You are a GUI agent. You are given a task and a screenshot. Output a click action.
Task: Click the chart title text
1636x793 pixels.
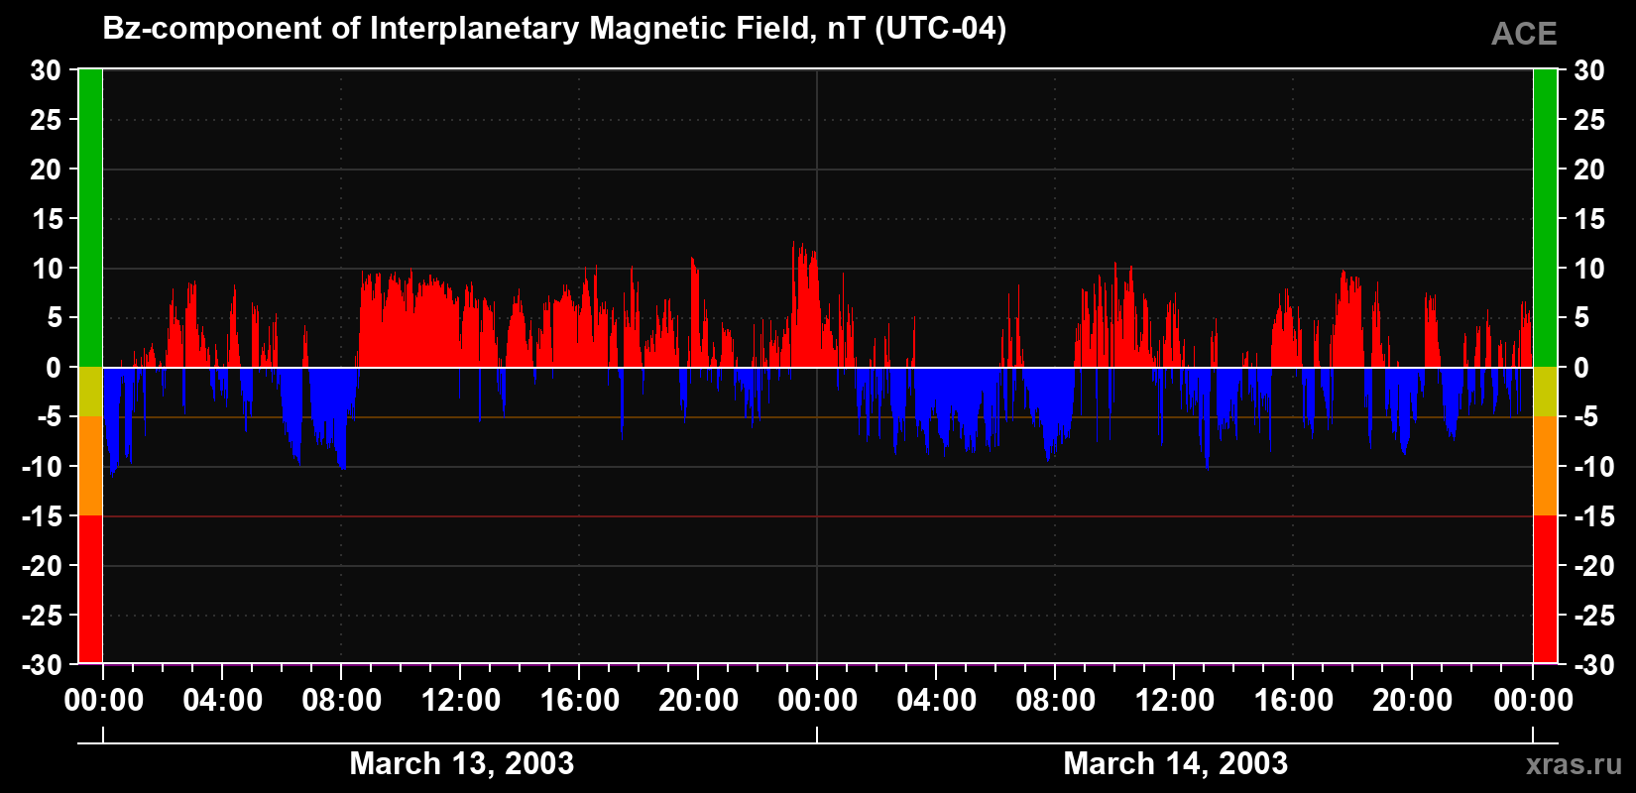[x=554, y=29]
